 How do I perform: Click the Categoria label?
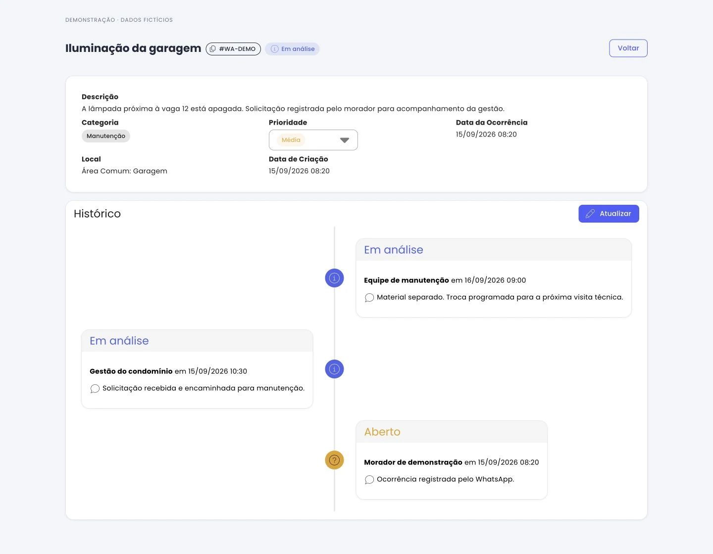(100, 123)
